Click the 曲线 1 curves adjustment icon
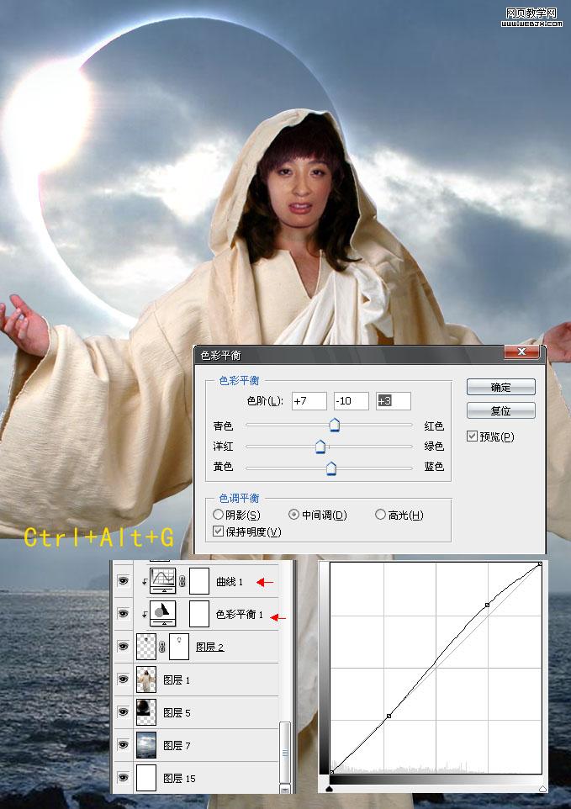Image resolution: width=571 pixels, height=809 pixels. coord(162,581)
